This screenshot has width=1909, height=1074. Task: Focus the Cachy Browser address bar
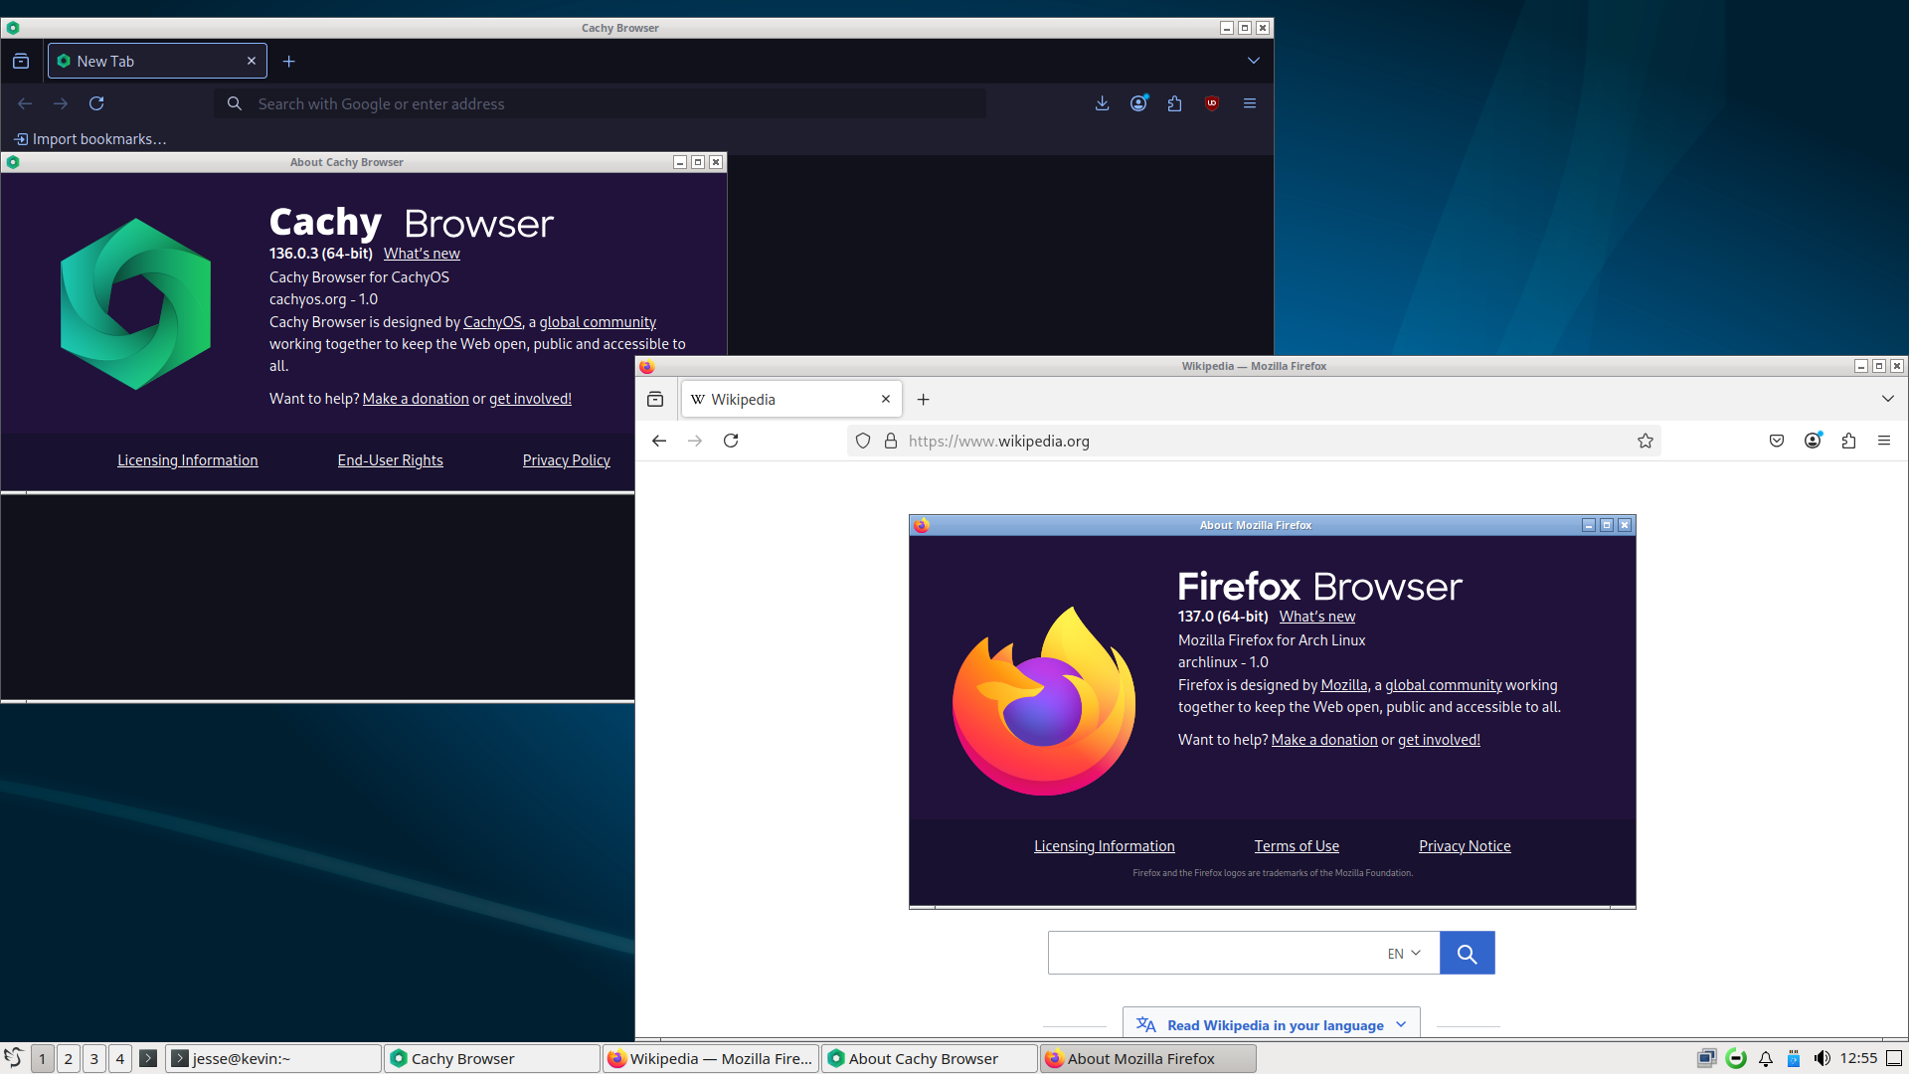click(600, 103)
